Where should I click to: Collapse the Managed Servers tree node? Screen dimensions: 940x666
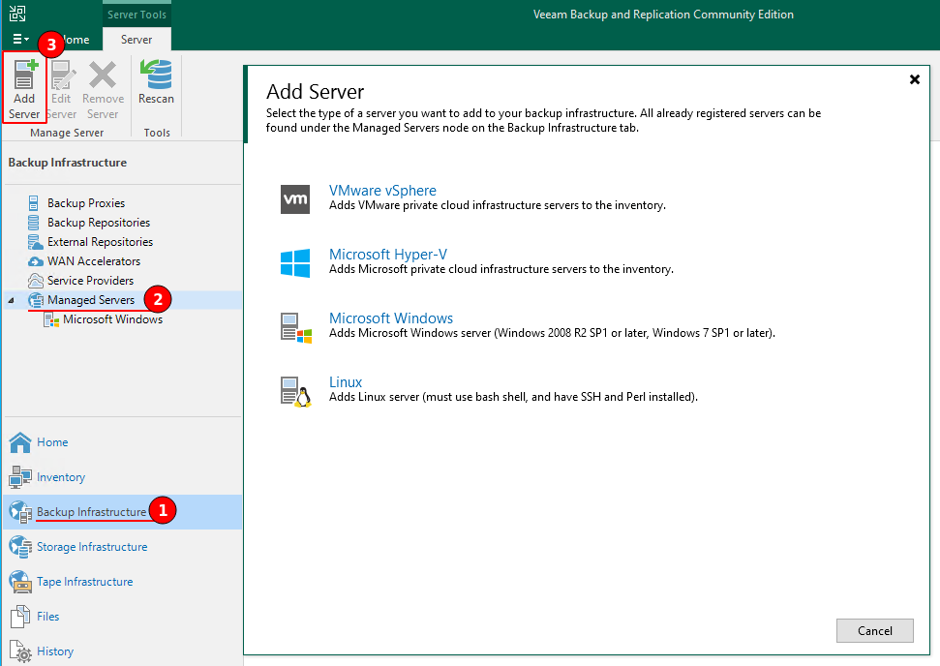[x=12, y=300]
